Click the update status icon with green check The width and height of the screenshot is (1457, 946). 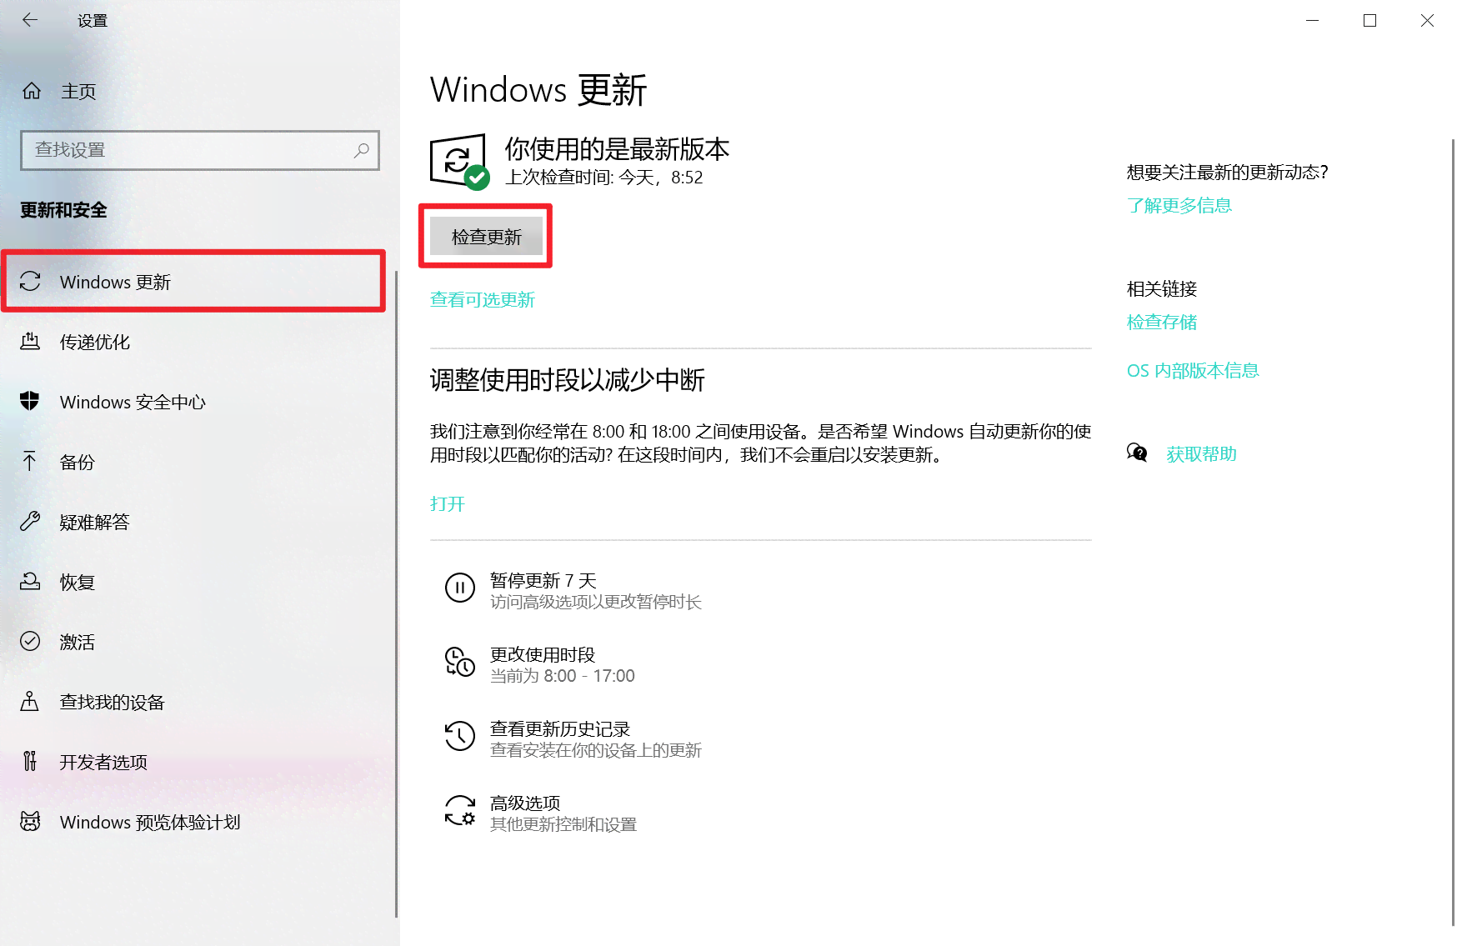(x=459, y=162)
